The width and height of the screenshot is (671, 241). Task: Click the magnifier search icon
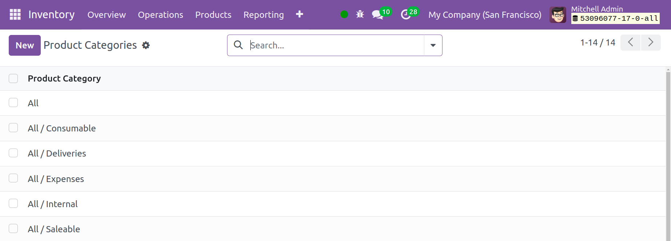point(238,45)
